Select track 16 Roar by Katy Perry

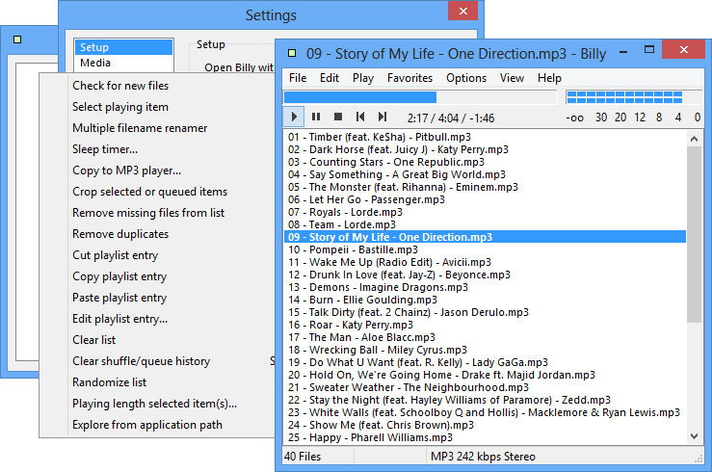tap(485, 325)
